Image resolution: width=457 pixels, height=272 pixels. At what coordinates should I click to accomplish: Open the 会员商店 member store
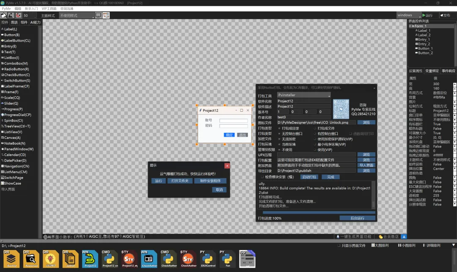[388, 236]
